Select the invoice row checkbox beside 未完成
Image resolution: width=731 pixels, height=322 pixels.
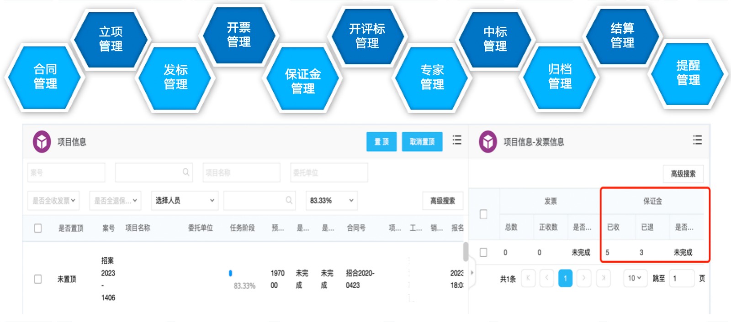(483, 252)
